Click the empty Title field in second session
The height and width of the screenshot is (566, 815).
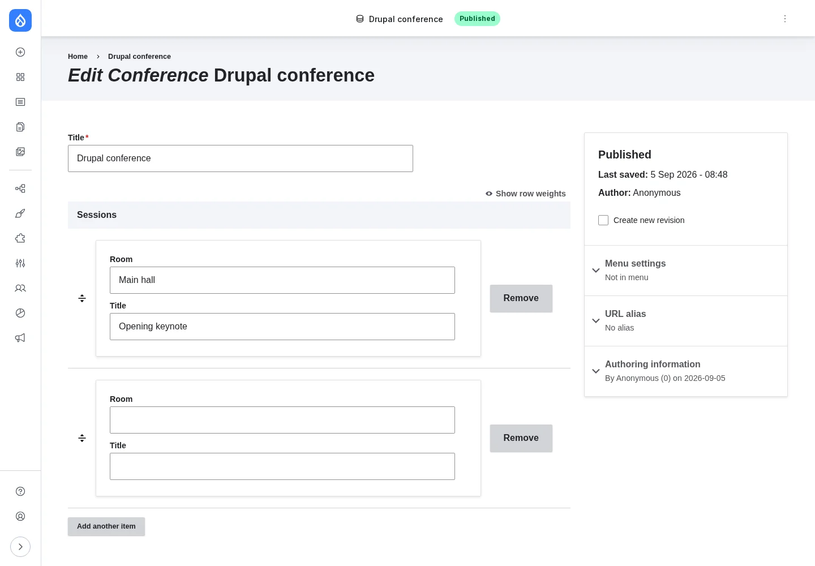click(x=282, y=466)
